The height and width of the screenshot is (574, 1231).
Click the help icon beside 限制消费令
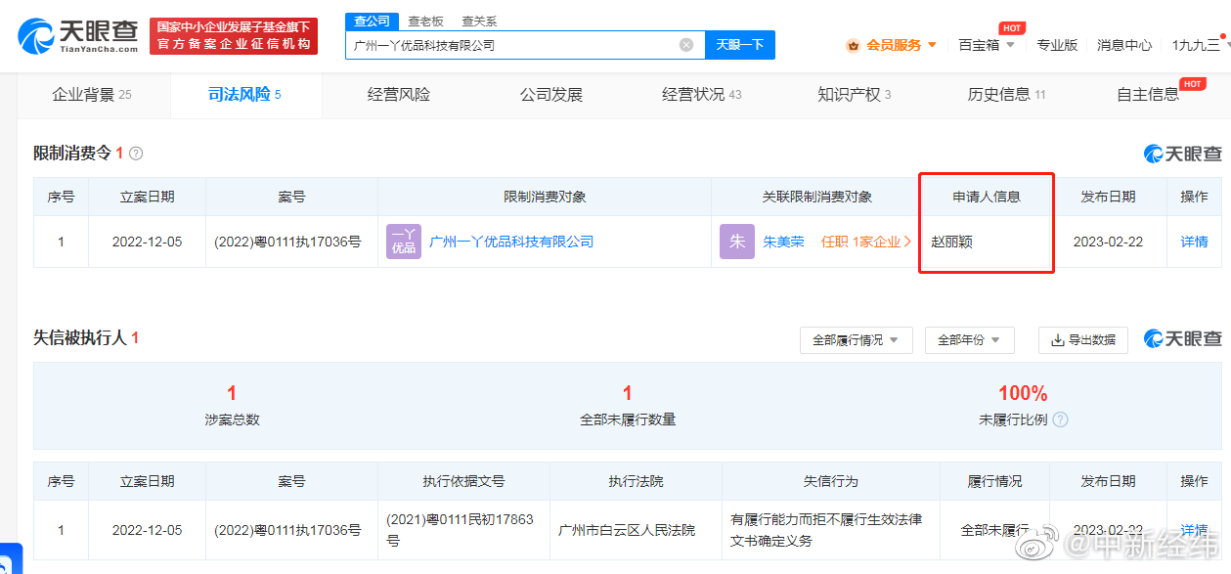136,154
